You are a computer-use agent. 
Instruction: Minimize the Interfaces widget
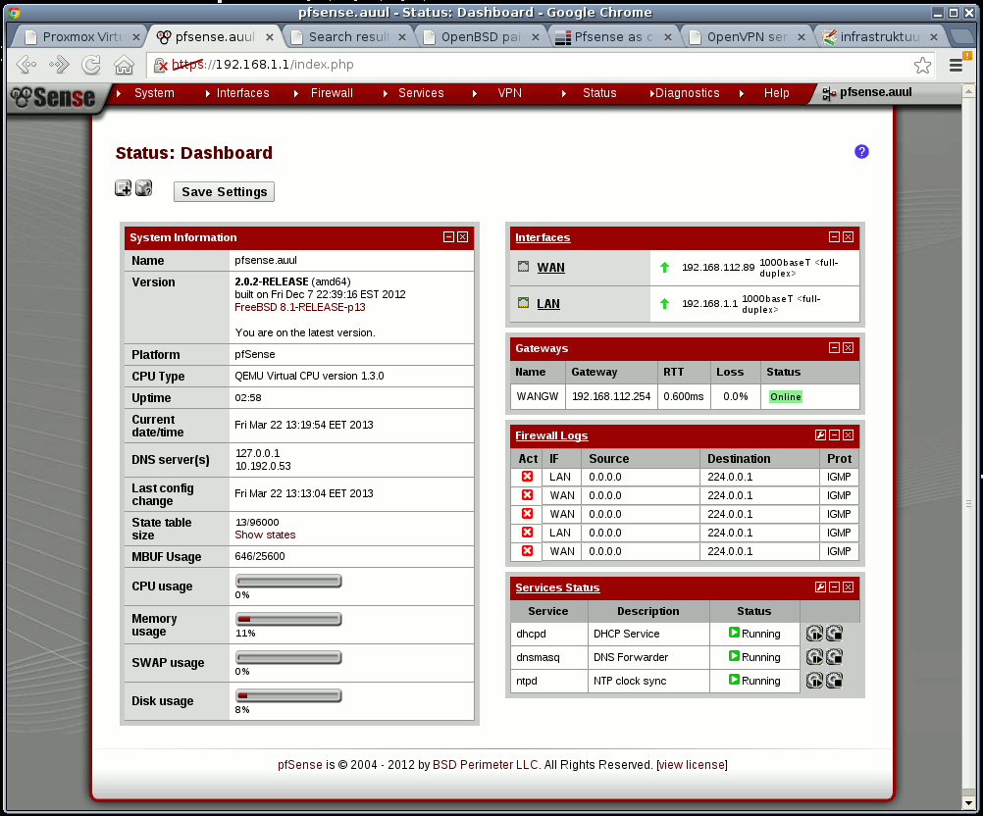click(x=834, y=237)
